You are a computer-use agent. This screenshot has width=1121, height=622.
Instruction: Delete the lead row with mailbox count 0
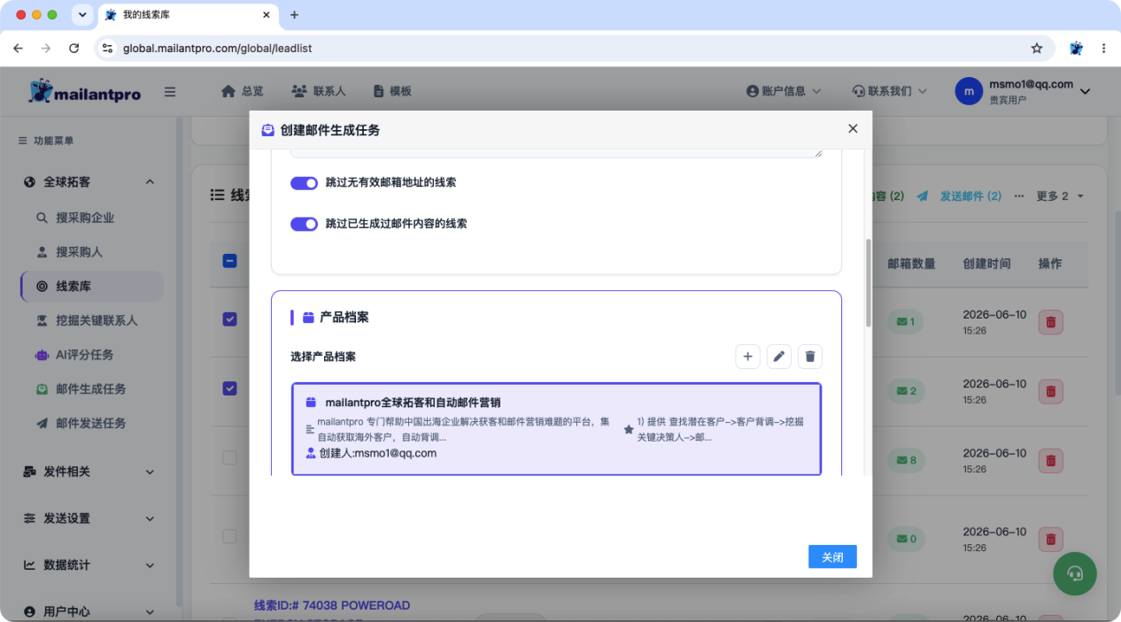tap(1050, 539)
